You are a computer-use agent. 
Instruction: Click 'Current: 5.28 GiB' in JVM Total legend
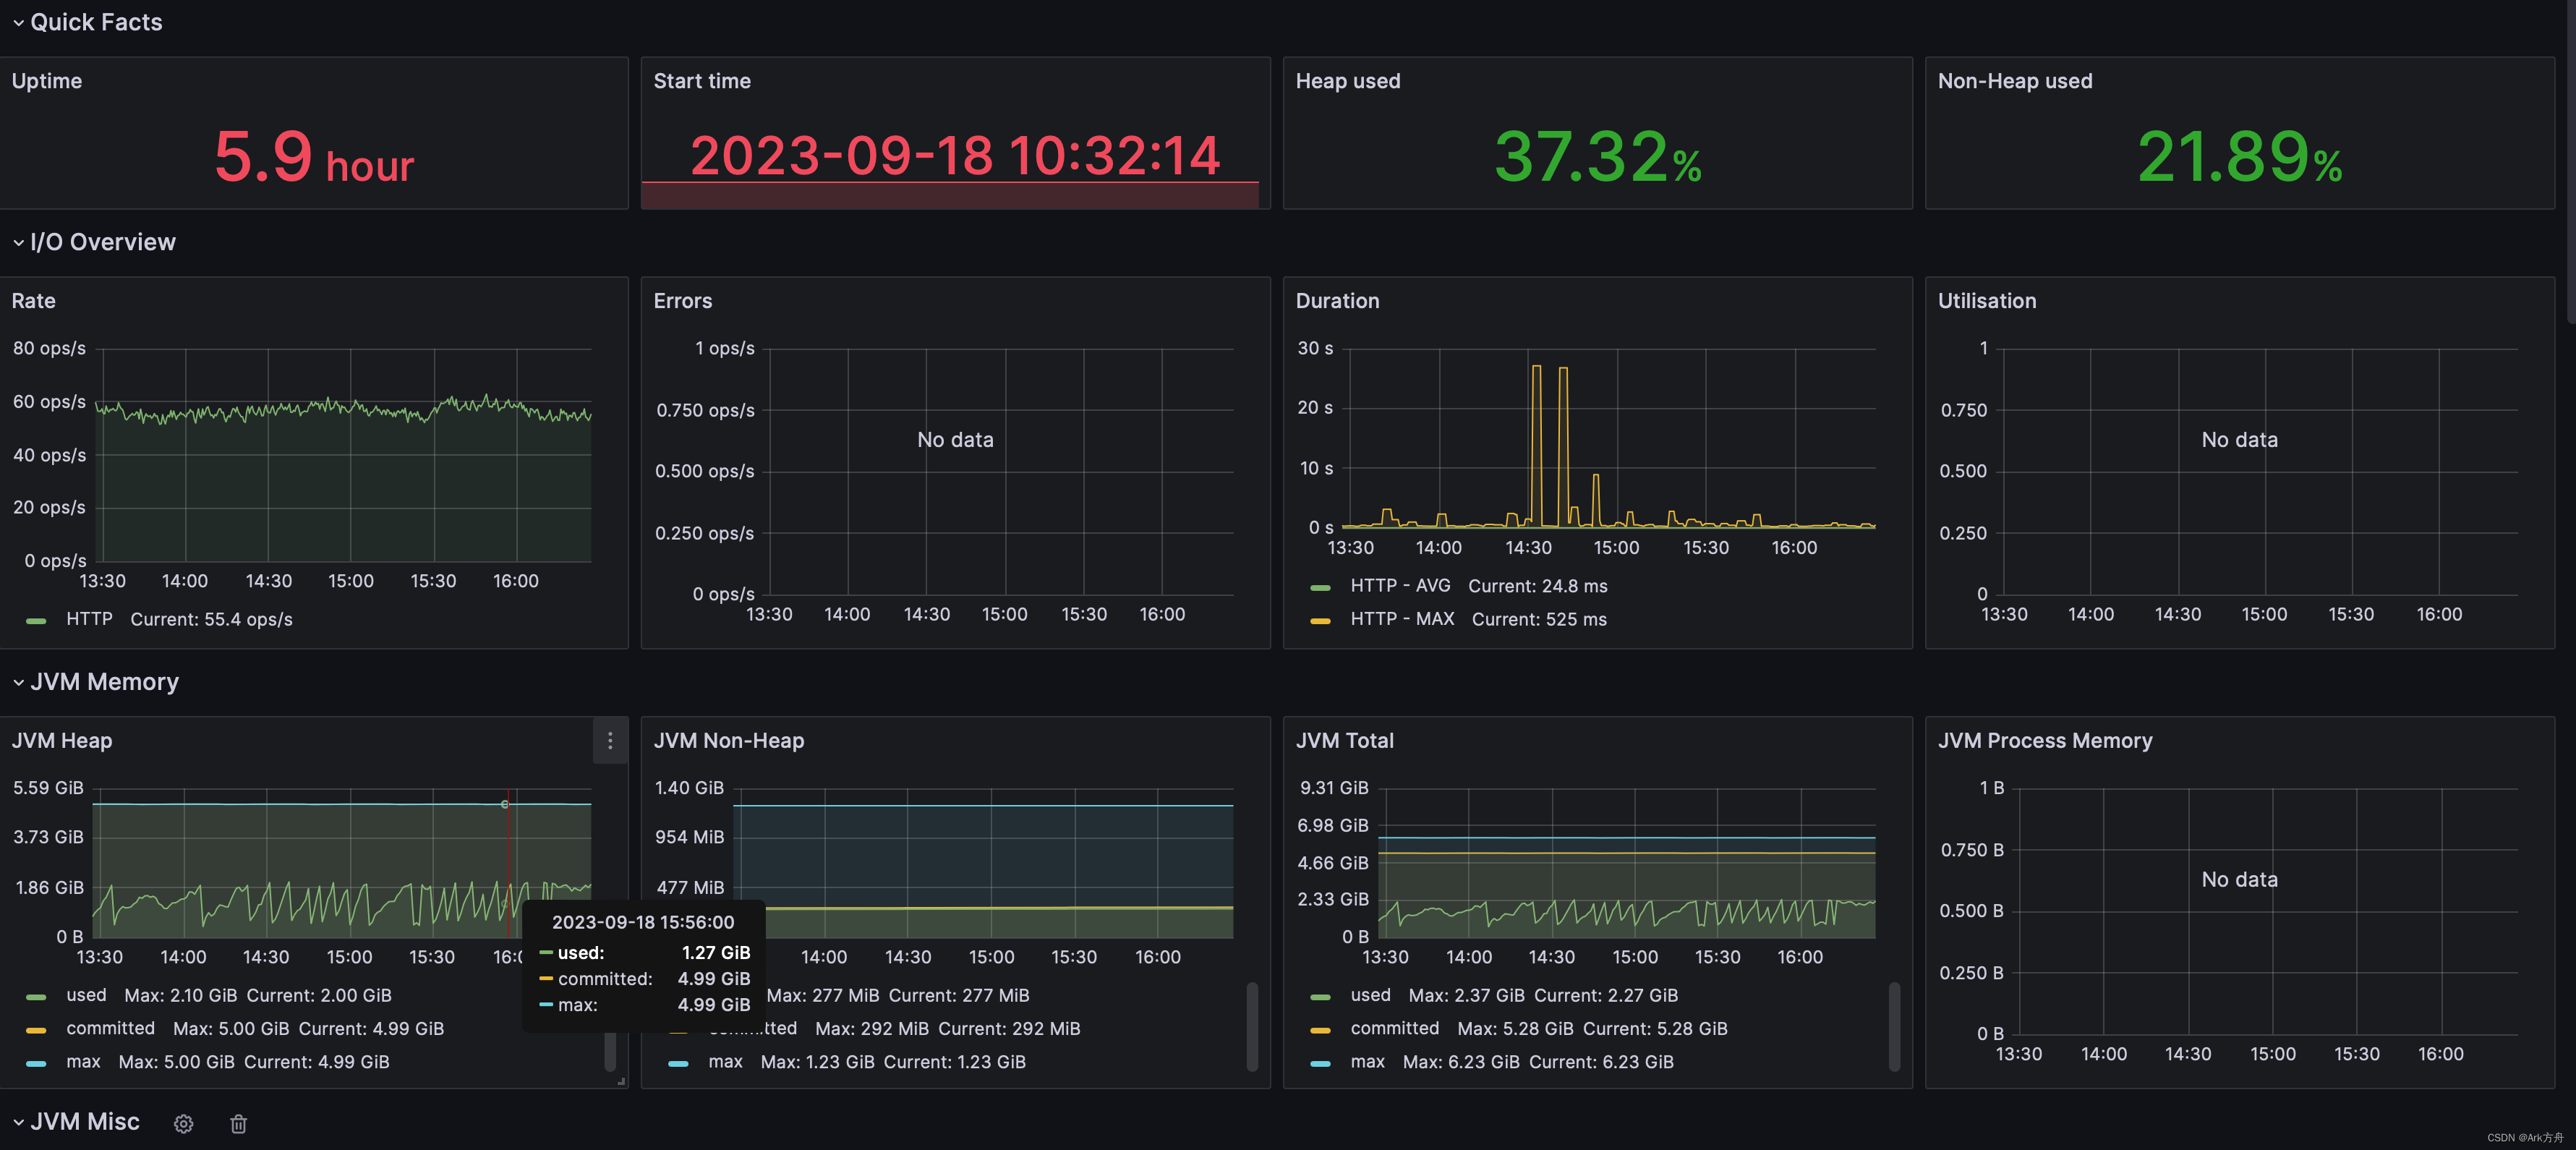tap(1655, 1029)
